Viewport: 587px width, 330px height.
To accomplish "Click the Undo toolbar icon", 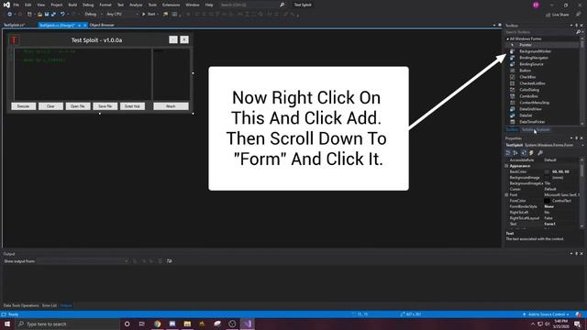I will click(62, 15).
